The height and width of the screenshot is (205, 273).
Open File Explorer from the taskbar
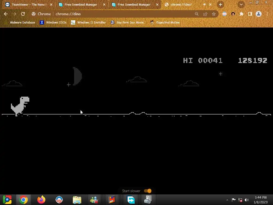(77, 200)
